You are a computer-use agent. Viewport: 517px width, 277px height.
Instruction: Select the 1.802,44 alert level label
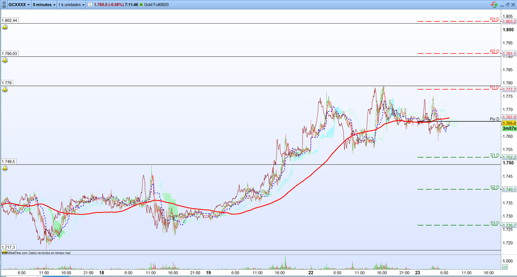9,20
